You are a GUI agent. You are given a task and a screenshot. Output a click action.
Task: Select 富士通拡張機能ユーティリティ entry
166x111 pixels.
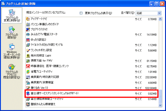pyautogui.click(x=47, y=99)
